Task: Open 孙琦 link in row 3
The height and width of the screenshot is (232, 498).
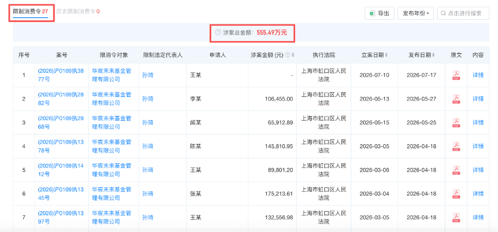Action: point(148,123)
